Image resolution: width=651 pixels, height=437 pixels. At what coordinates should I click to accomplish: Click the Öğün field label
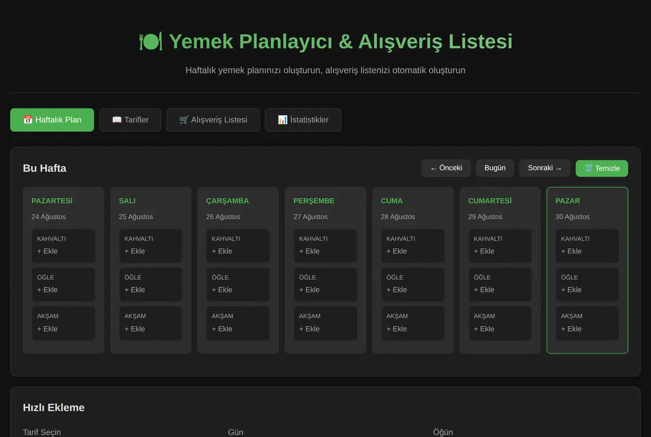pos(443,432)
